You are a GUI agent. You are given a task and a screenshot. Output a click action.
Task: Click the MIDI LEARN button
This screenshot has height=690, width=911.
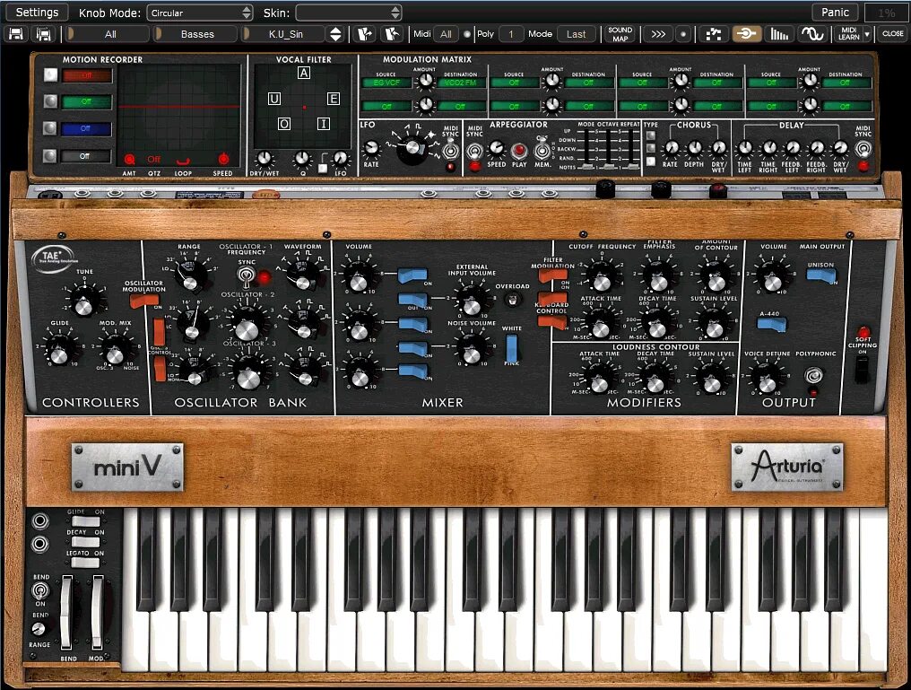point(849,34)
